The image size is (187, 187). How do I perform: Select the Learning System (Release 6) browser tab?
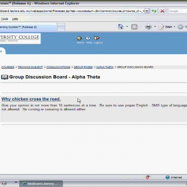pyautogui.click(x=28, y=27)
